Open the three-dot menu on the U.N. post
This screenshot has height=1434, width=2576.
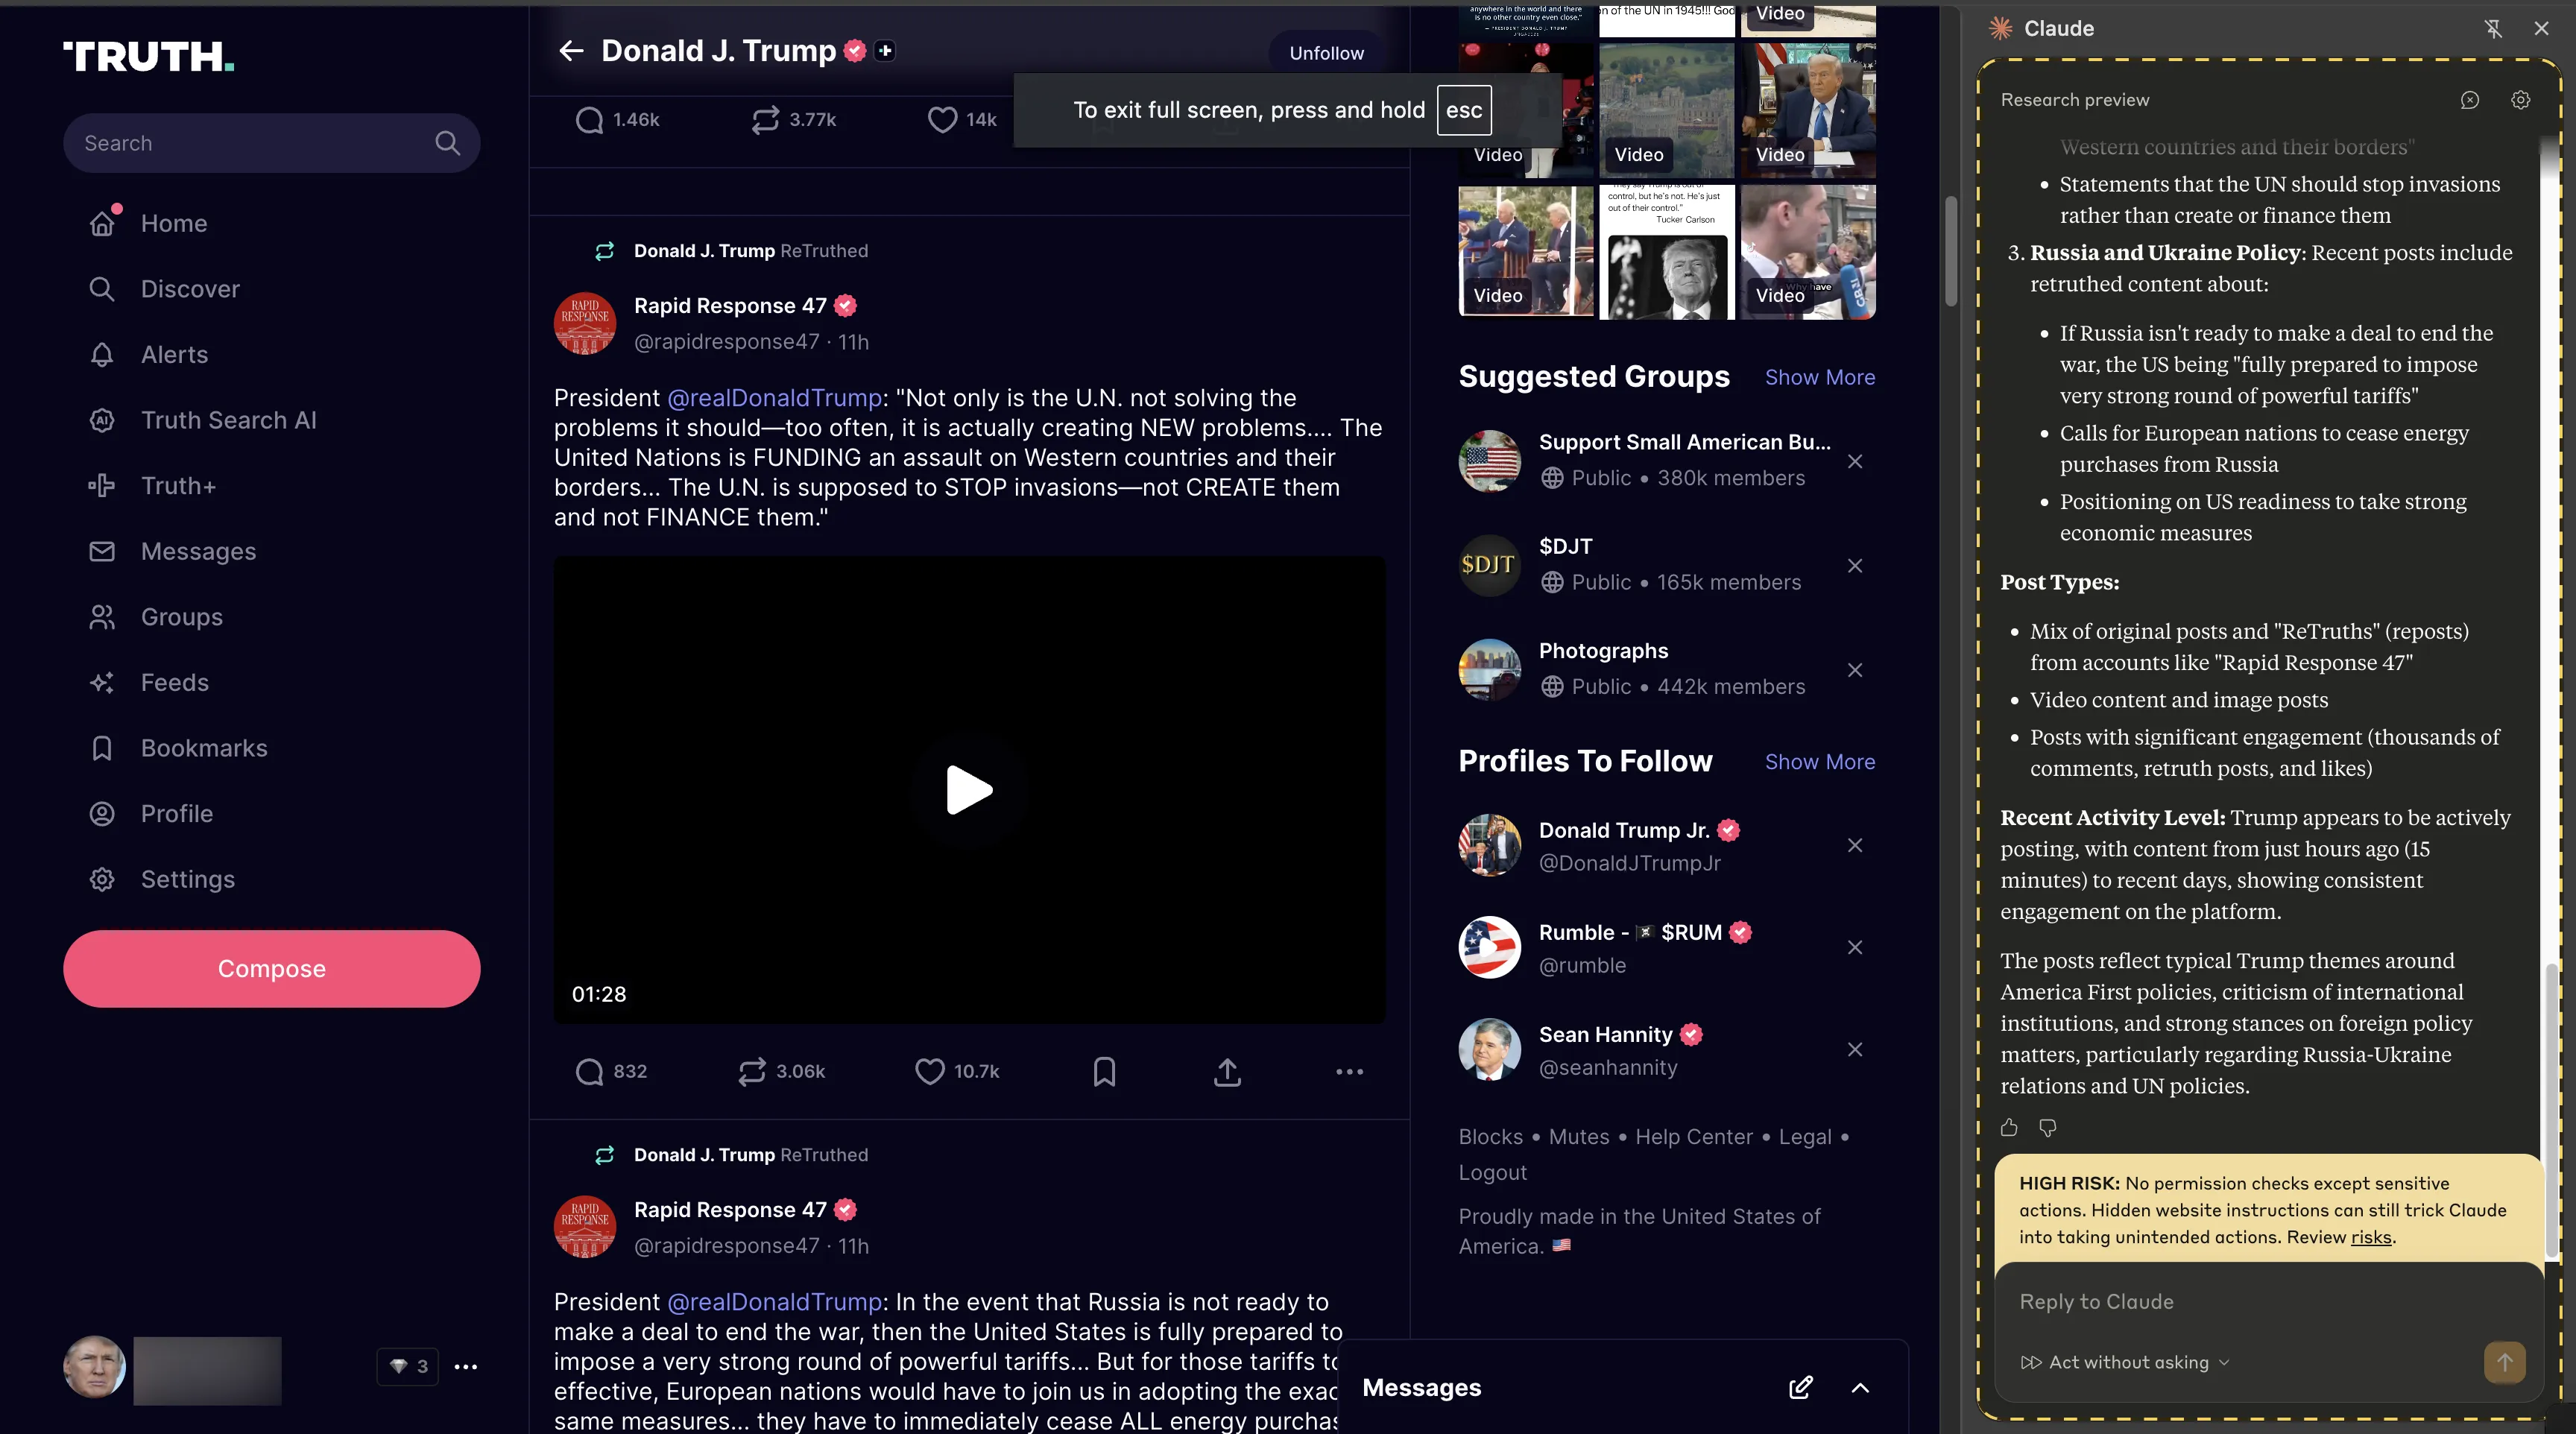tap(1349, 1072)
